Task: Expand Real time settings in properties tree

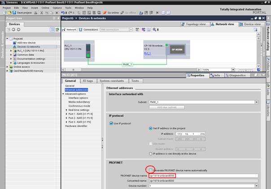Action: coord(67,110)
